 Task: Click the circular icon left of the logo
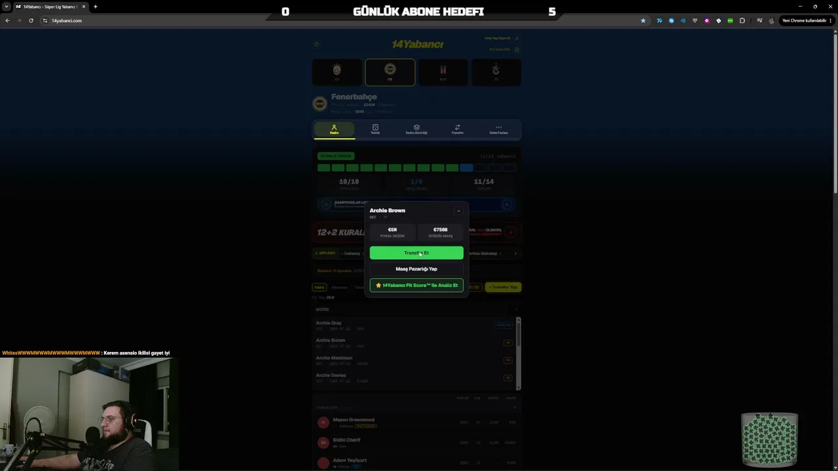click(317, 44)
